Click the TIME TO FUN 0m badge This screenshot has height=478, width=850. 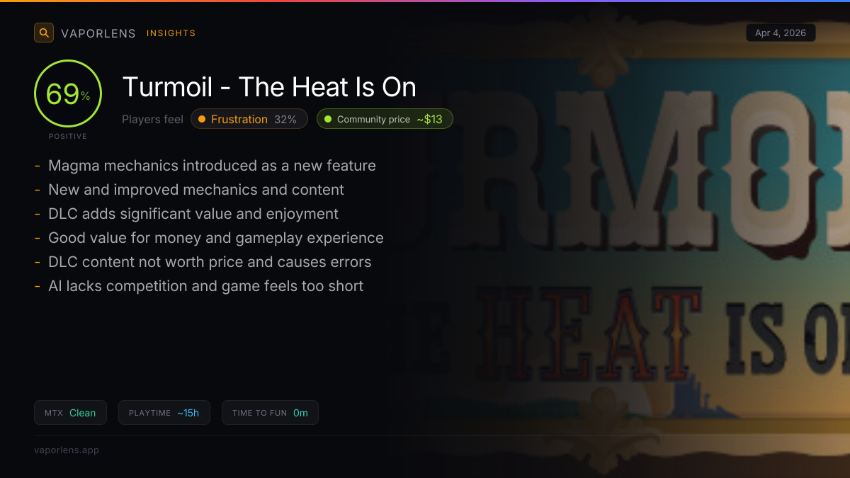(270, 413)
